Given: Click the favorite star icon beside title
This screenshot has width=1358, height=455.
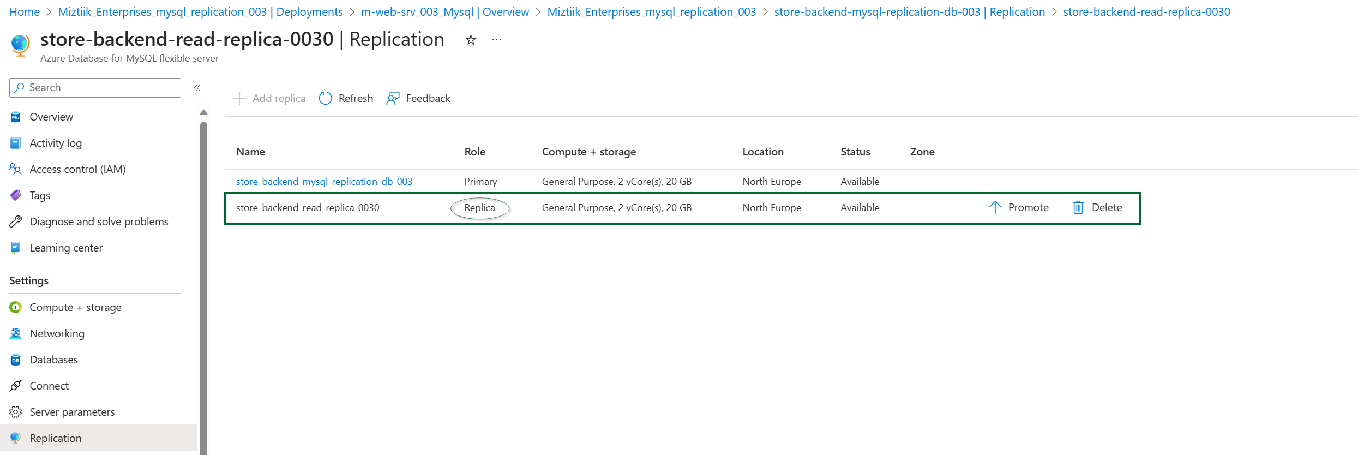Looking at the screenshot, I should click(x=471, y=40).
